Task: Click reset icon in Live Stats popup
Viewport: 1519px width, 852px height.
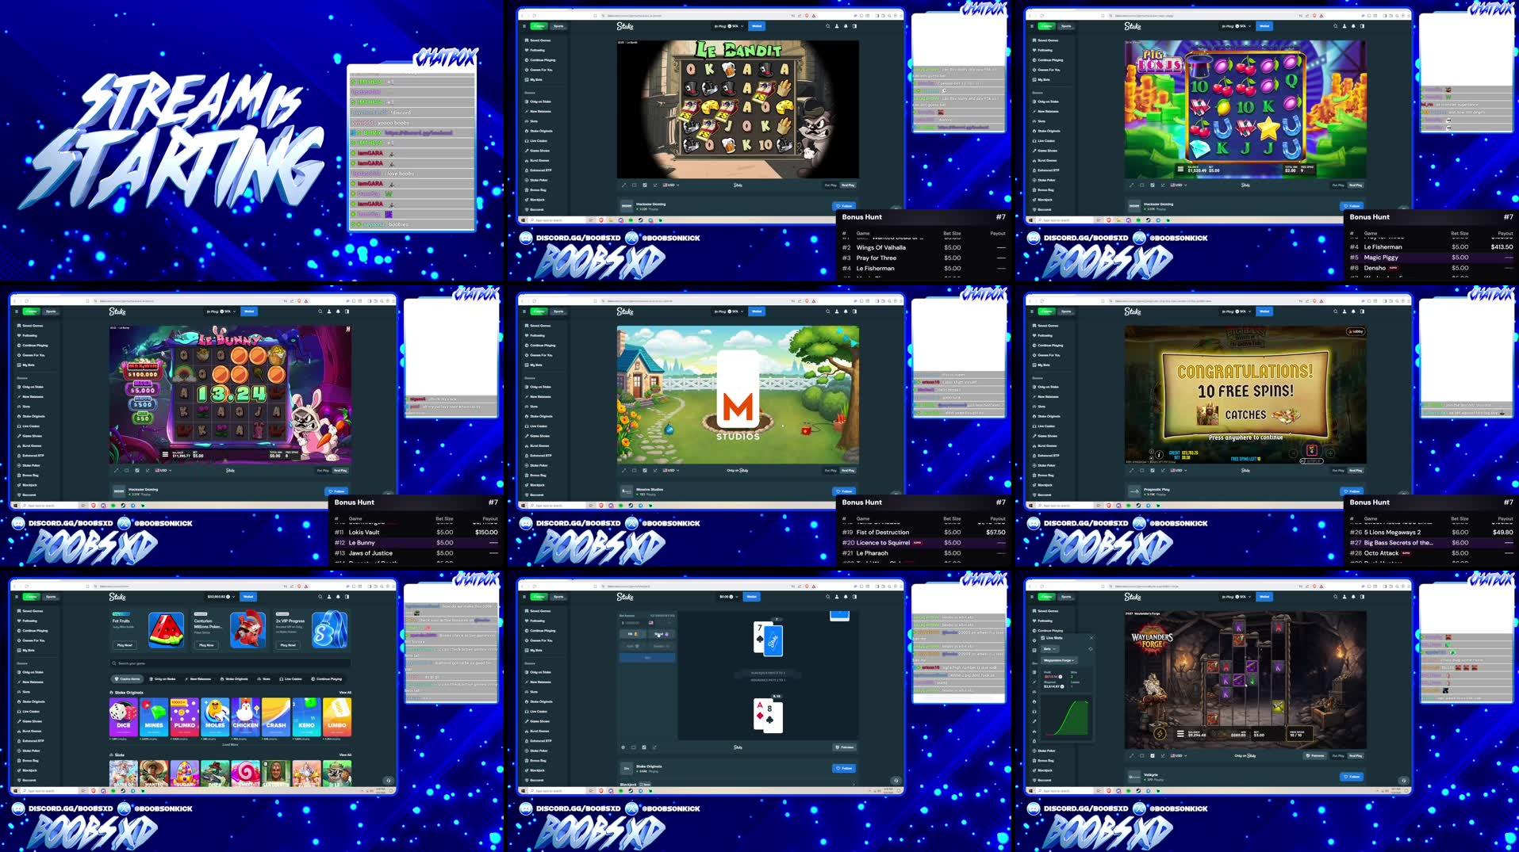Action: [x=1090, y=649]
